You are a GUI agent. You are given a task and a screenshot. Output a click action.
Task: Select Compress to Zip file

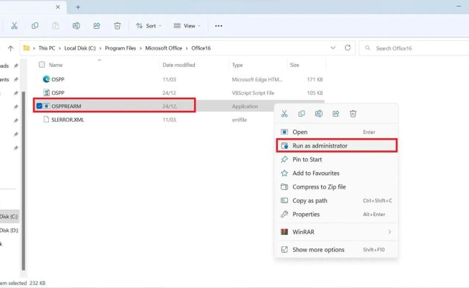point(336,186)
